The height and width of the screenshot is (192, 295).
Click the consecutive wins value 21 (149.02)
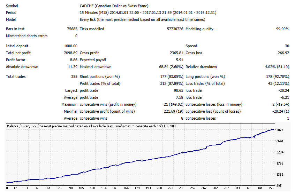[x=173, y=104]
